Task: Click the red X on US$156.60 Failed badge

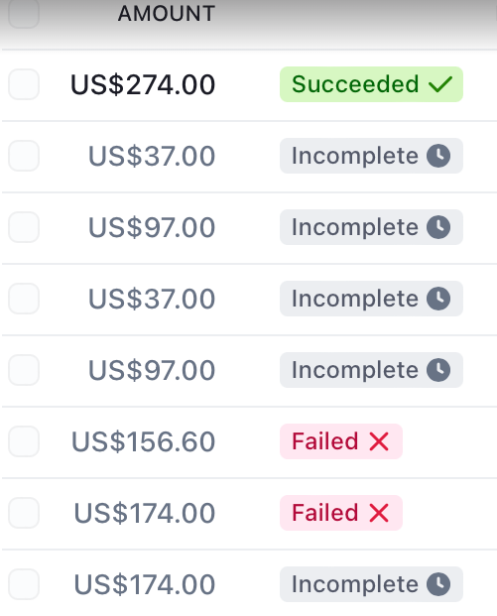Action: [x=379, y=441]
